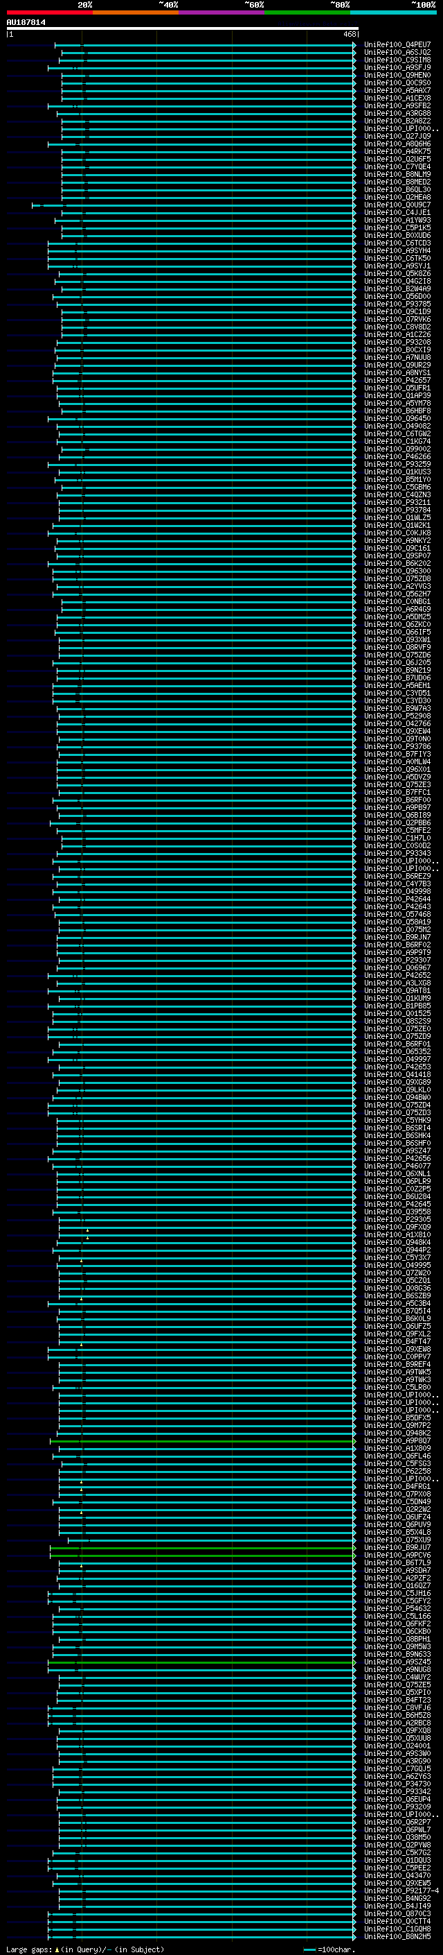
Task: Select hit label UniRef100_A9SZ45
Action: click(397, 1662)
